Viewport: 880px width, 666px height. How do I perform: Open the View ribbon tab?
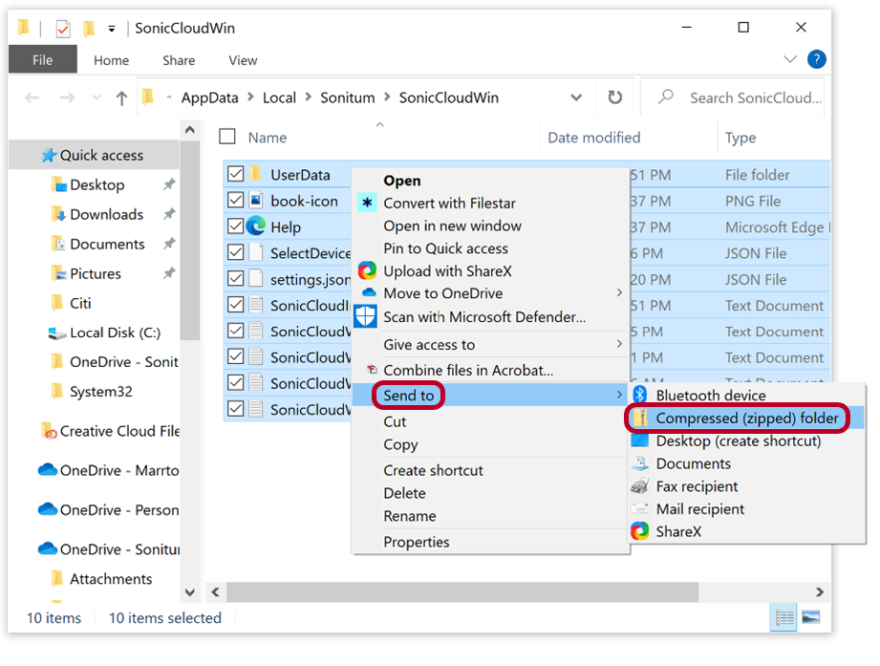click(243, 60)
